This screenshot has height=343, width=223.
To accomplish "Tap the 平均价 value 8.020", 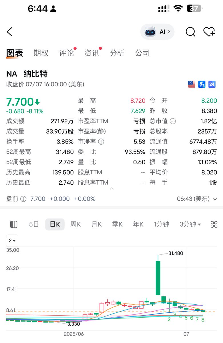I will [x=209, y=172].
